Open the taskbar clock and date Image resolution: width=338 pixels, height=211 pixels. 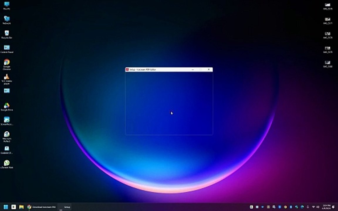[x=327, y=207]
